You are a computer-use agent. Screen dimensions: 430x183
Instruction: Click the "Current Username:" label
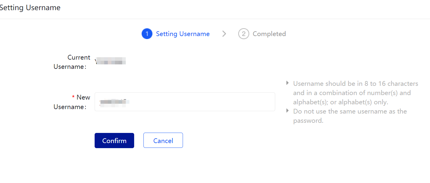72,62
